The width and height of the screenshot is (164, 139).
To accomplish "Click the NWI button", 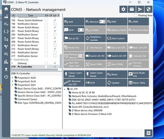I will click(117, 22).
